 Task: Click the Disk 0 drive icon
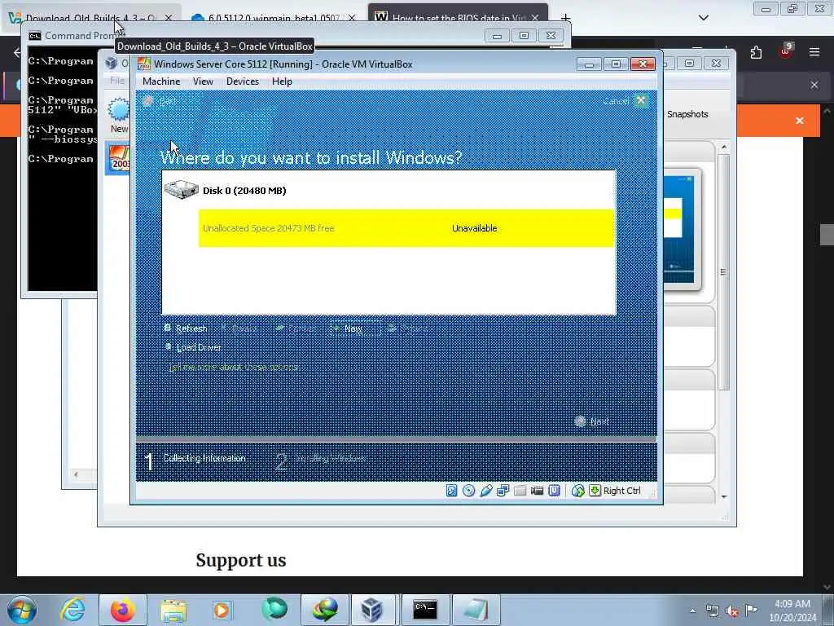182,189
